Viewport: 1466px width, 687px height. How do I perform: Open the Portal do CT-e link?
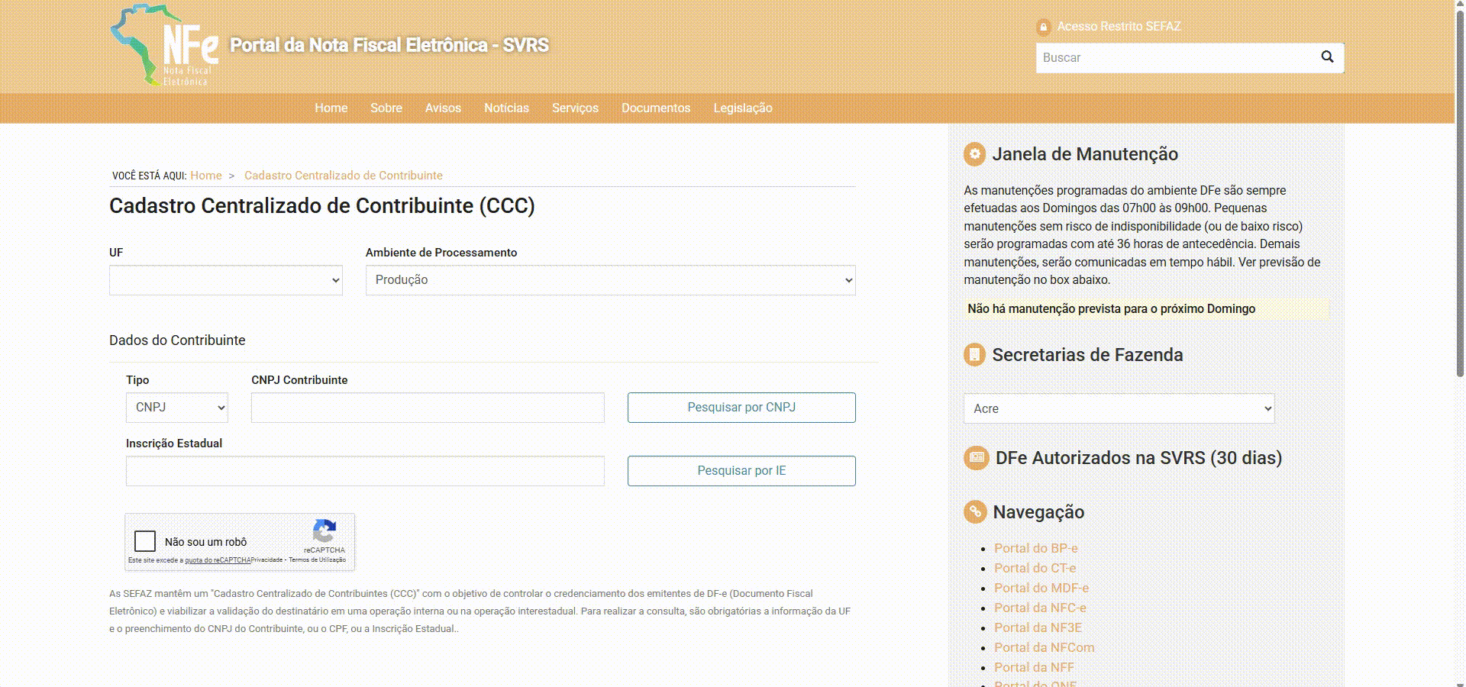[1035, 568]
